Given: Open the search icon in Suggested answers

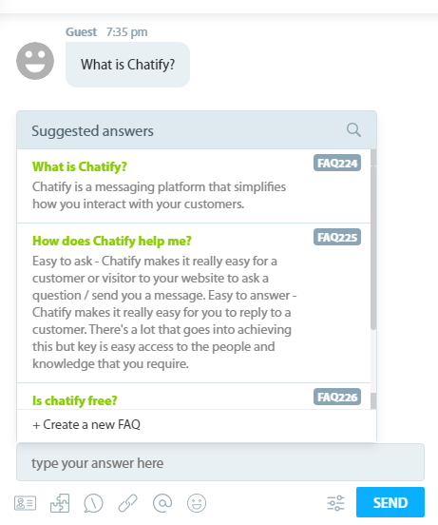Looking at the screenshot, I should [353, 130].
